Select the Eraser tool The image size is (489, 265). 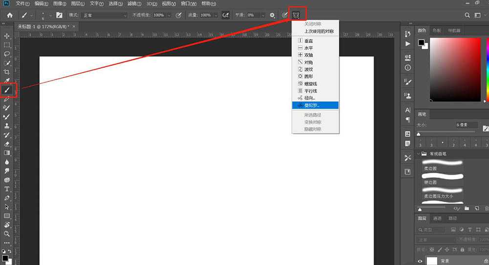pyautogui.click(x=7, y=144)
